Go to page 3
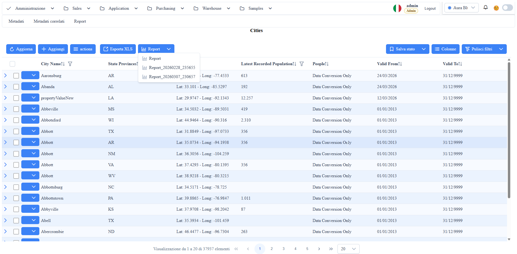This screenshot has height=254, width=517. [284, 249]
